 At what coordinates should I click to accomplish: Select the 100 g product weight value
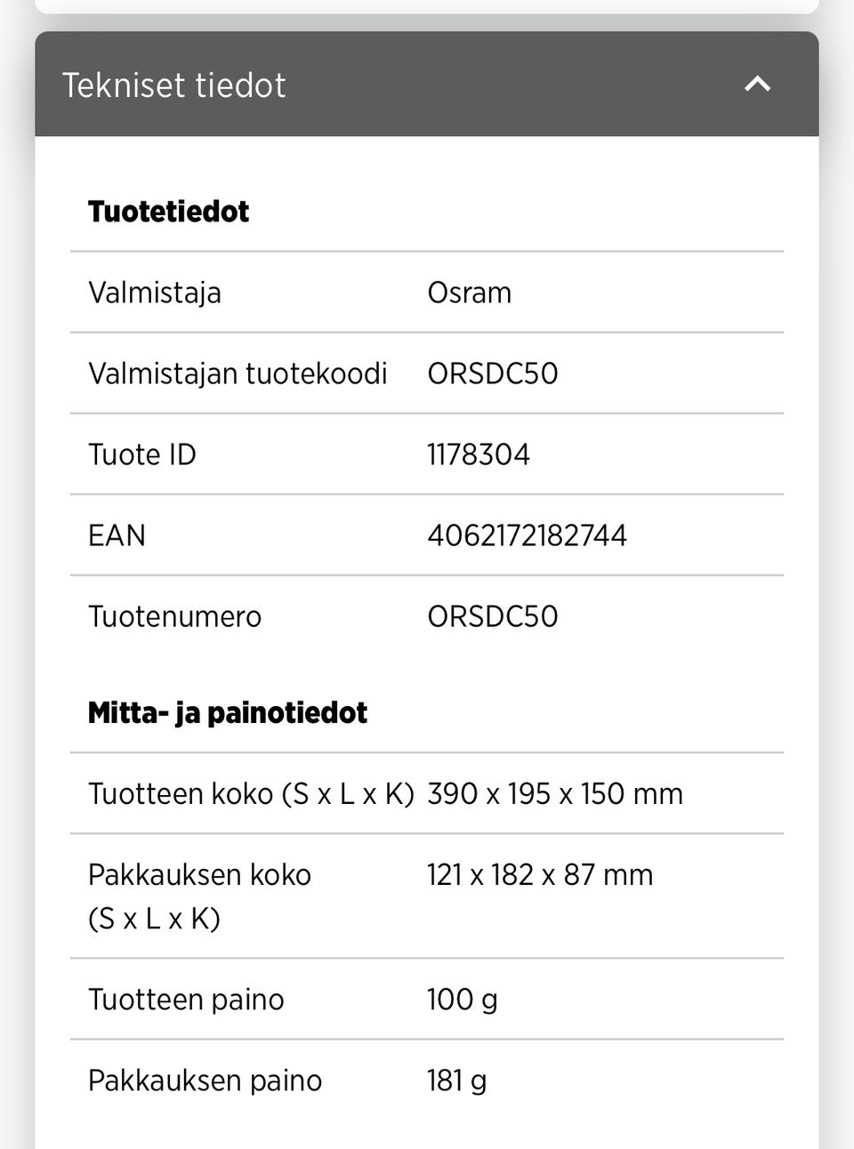[462, 1000]
